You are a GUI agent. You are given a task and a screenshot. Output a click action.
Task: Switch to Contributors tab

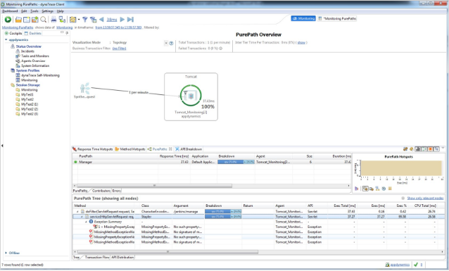pyautogui.click(x=101, y=191)
